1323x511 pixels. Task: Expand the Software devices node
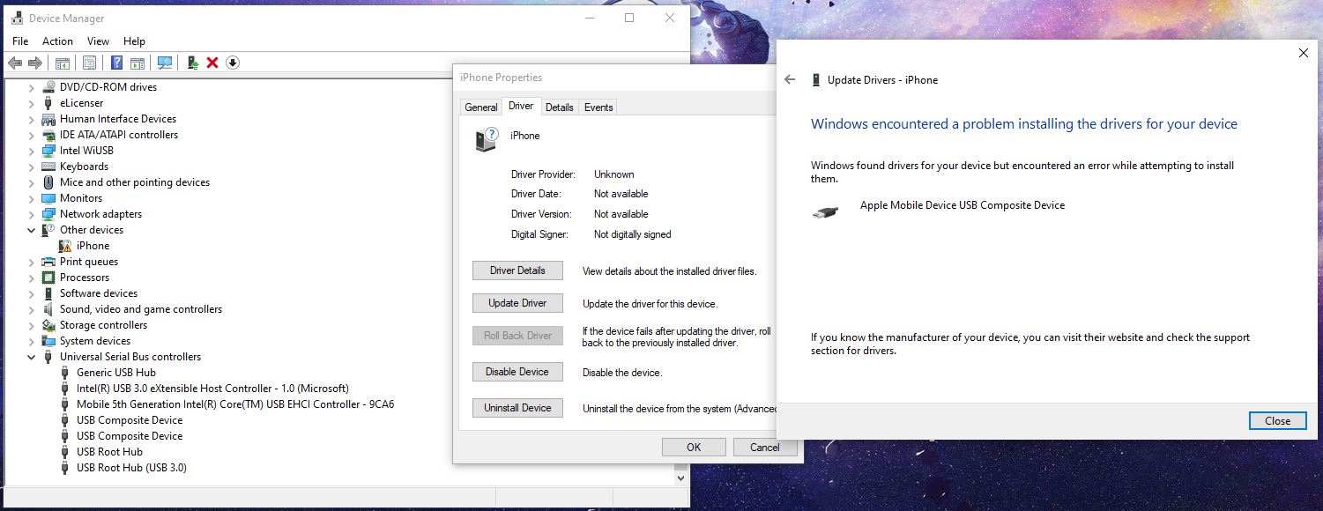point(32,293)
